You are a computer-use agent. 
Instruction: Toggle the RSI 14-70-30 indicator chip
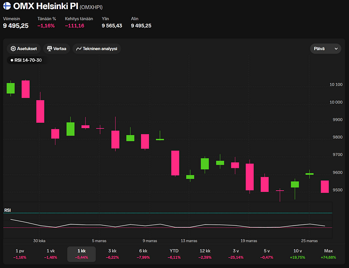(x=26, y=60)
